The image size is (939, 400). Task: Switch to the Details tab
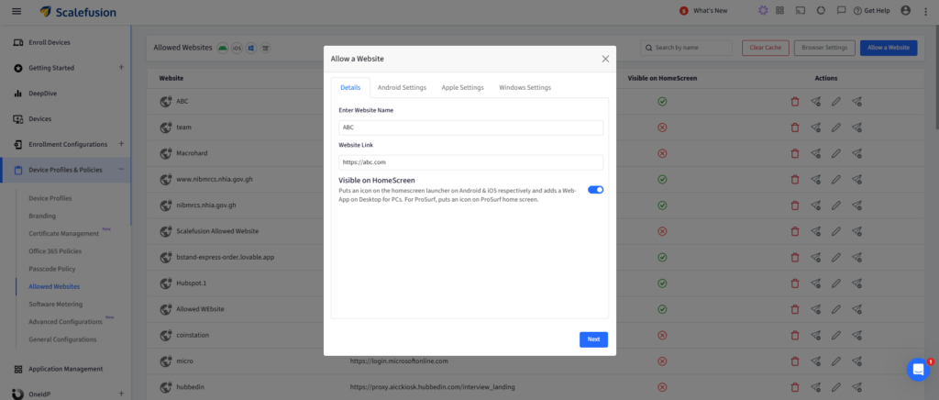tap(350, 87)
